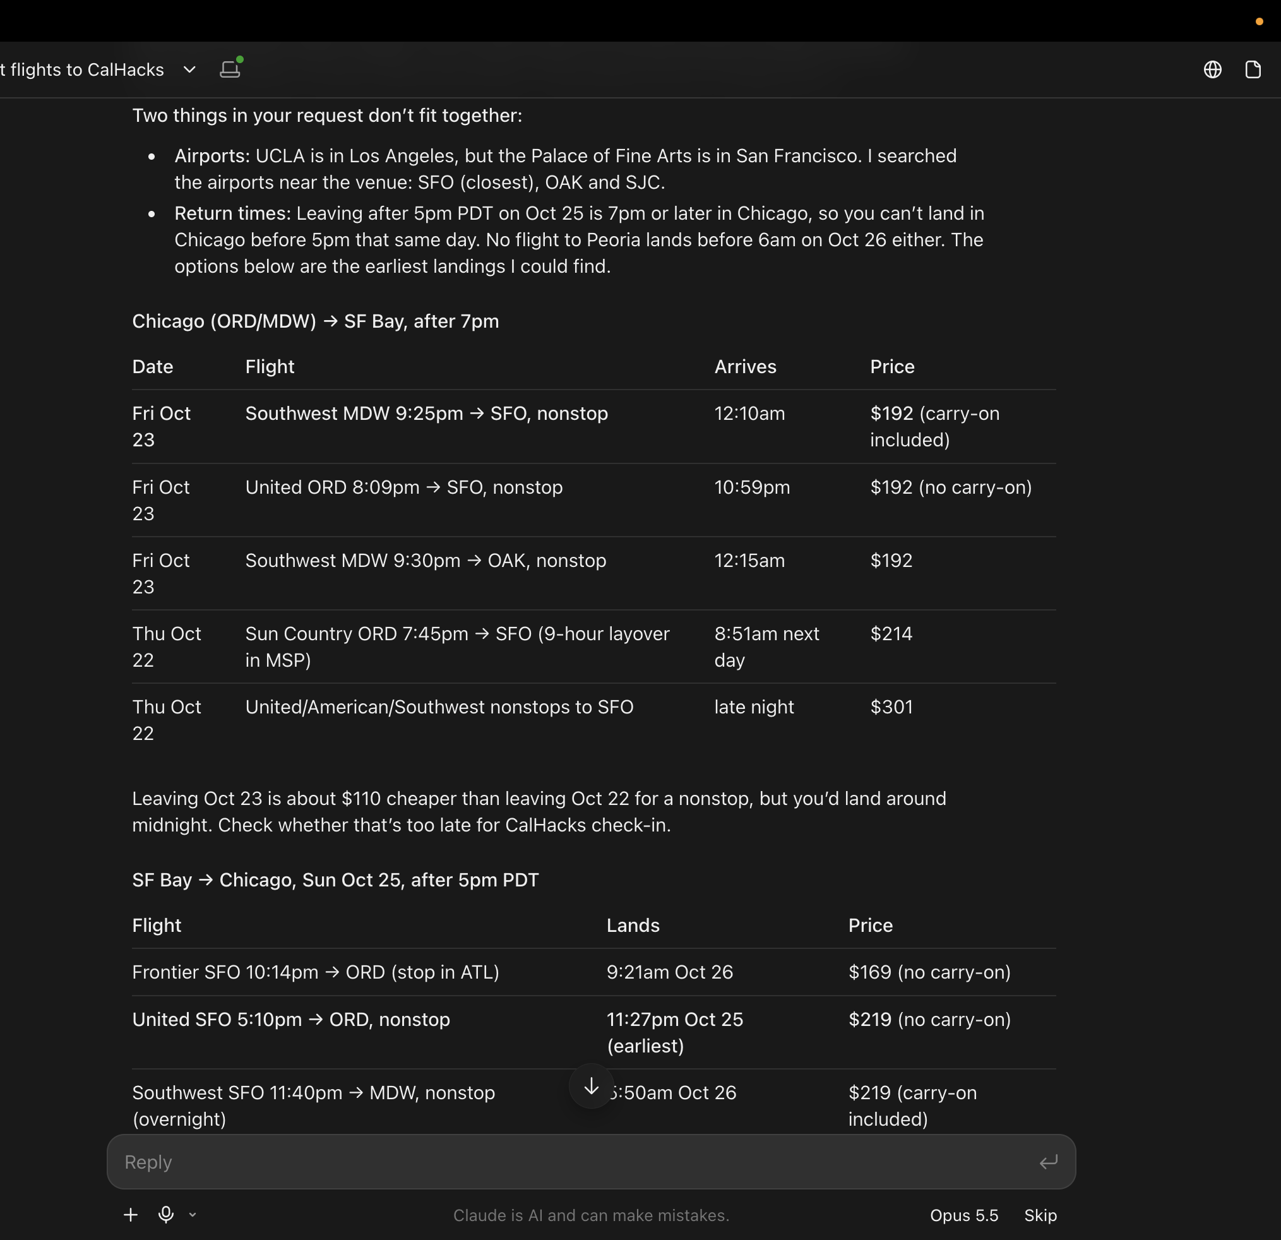Click 'United SFO 5:10pm → ORD, nonstop' cell

291,1019
